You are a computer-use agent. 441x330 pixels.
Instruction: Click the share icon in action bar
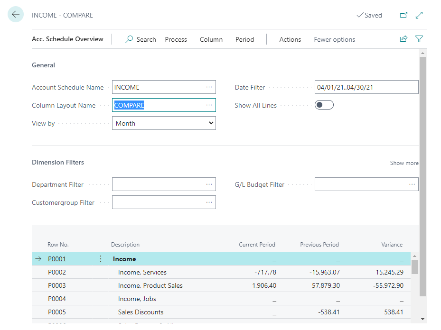point(403,39)
